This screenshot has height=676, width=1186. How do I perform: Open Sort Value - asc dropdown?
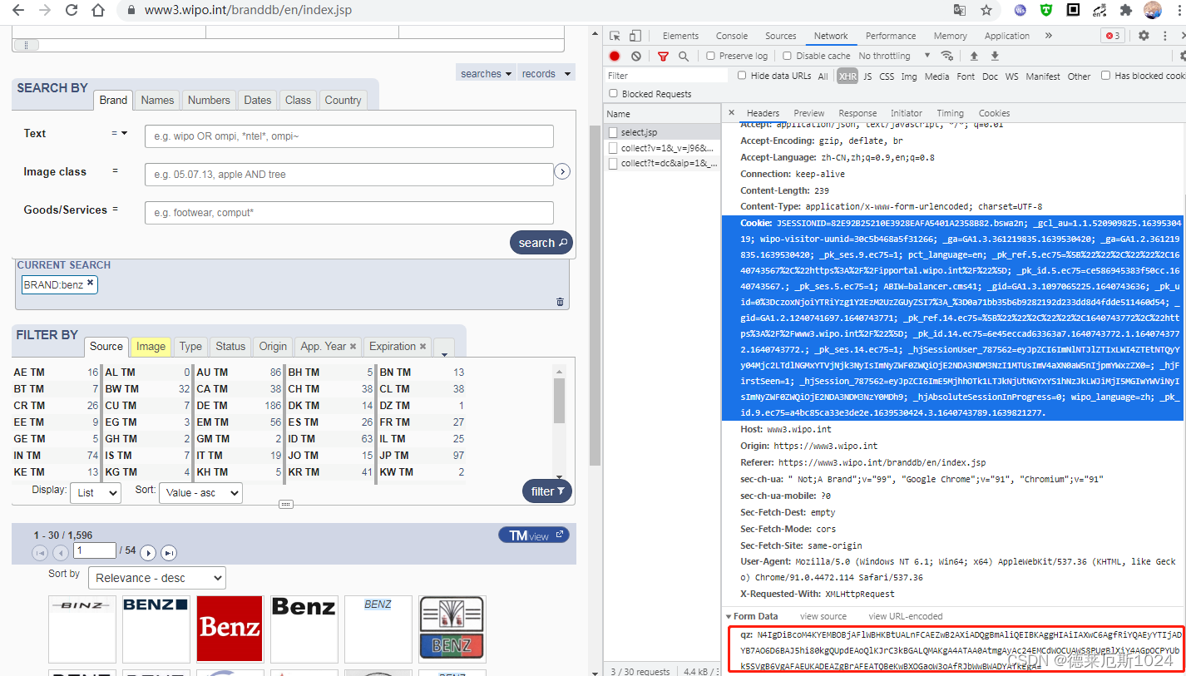[x=200, y=493]
